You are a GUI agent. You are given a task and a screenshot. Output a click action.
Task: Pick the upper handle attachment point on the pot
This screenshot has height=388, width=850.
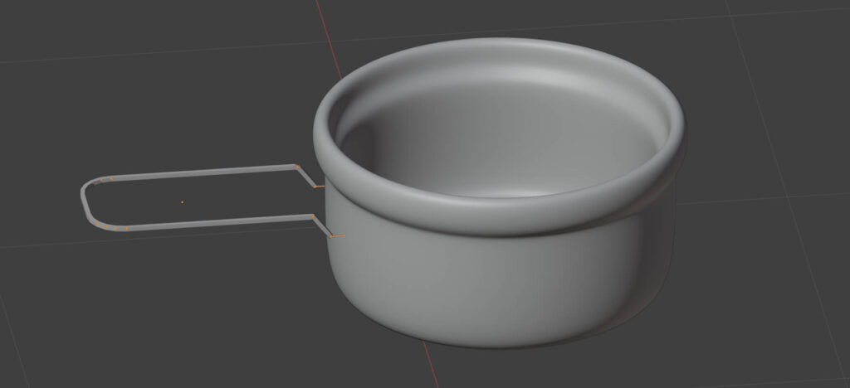tap(319, 187)
